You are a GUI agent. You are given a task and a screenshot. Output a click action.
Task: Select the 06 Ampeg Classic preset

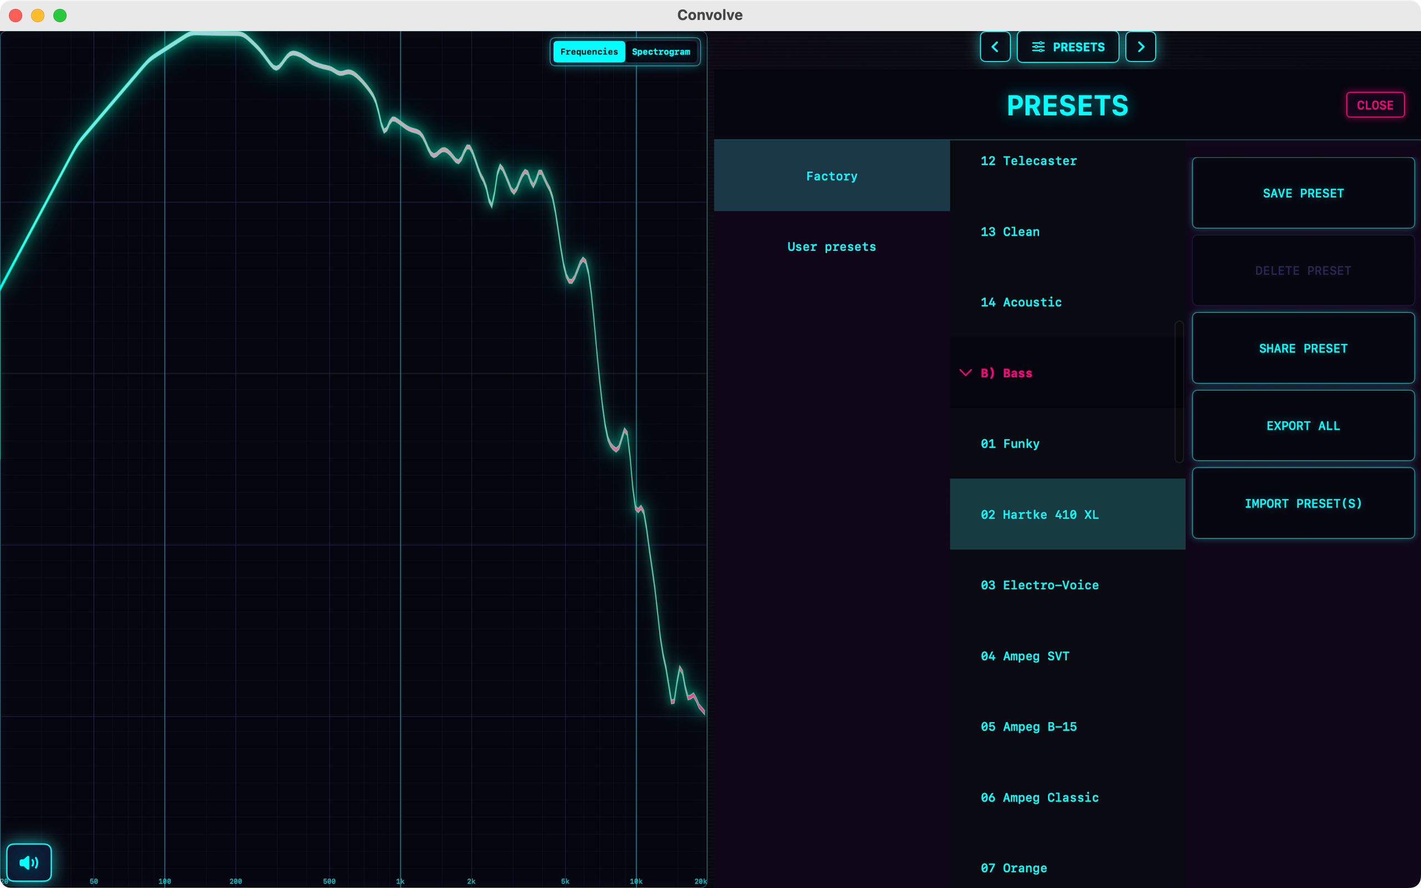click(1067, 798)
